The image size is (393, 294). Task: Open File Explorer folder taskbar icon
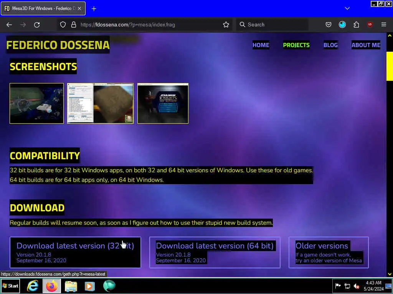point(71,286)
